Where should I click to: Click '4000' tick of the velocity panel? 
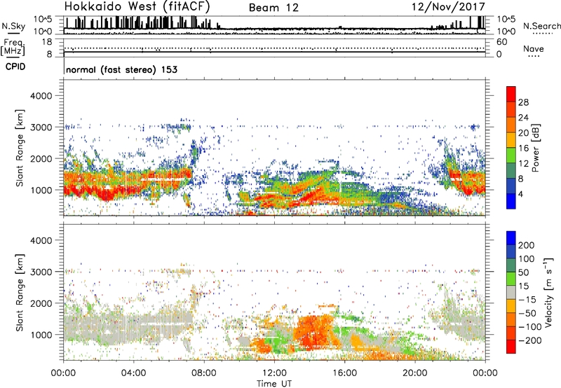pos(41,240)
